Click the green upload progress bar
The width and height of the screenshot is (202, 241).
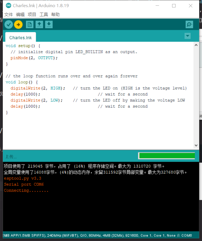coord(166,156)
